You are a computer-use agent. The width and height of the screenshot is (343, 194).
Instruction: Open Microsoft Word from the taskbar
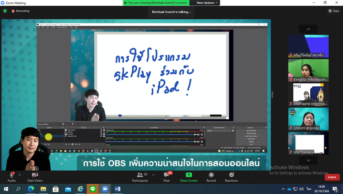click(x=118, y=189)
